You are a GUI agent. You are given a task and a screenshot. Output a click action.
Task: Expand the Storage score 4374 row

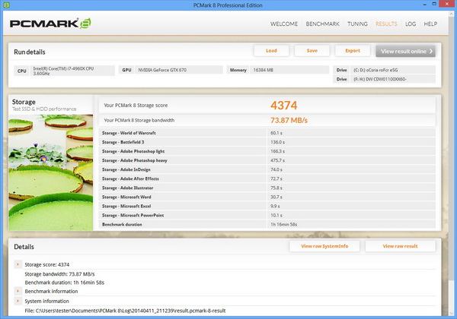[x=18, y=264]
